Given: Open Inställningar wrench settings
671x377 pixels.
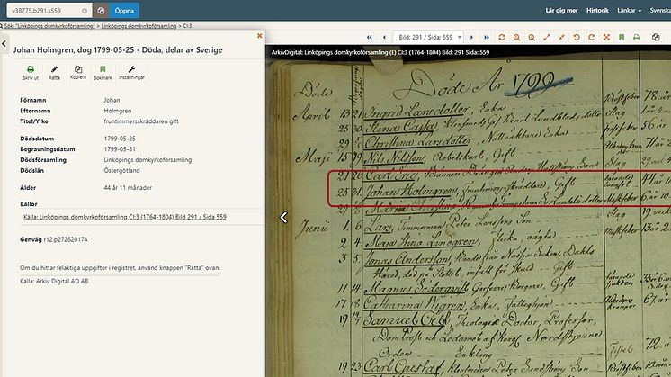Looking at the screenshot, I should click(x=132, y=72).
